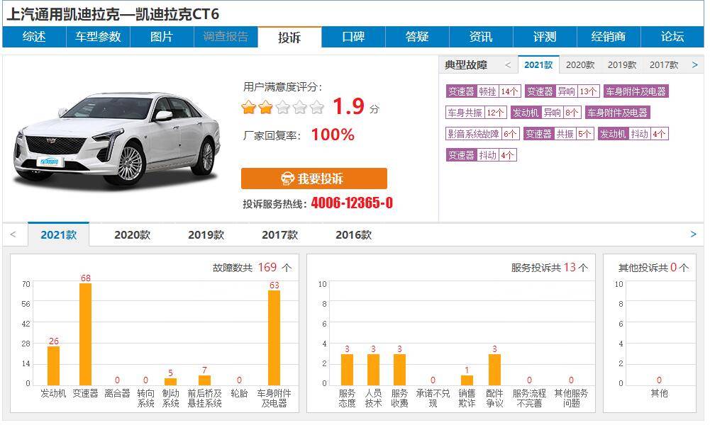Click the 其他投诉共 0 个 total text
Viewport: 710px width, 425px height.
(653, 268)
